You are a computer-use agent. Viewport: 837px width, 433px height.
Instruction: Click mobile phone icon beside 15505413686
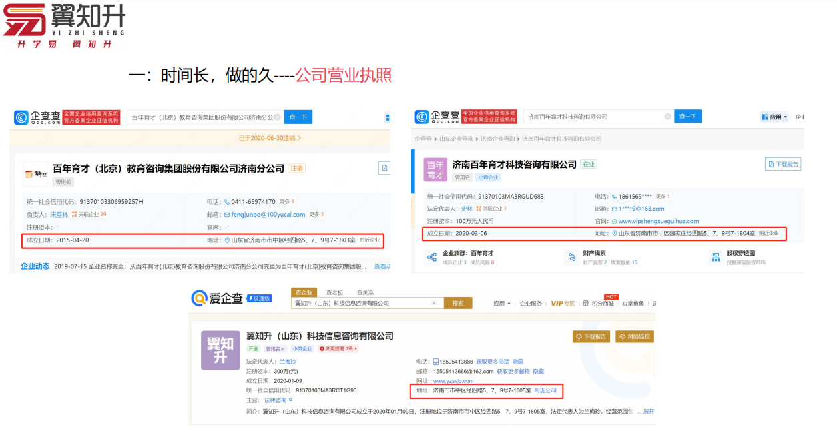(436, 361)
